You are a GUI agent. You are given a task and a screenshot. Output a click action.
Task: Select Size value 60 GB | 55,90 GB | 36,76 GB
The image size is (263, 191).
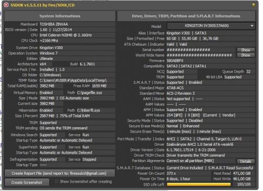pyautogui.click(x=193, y=38)
